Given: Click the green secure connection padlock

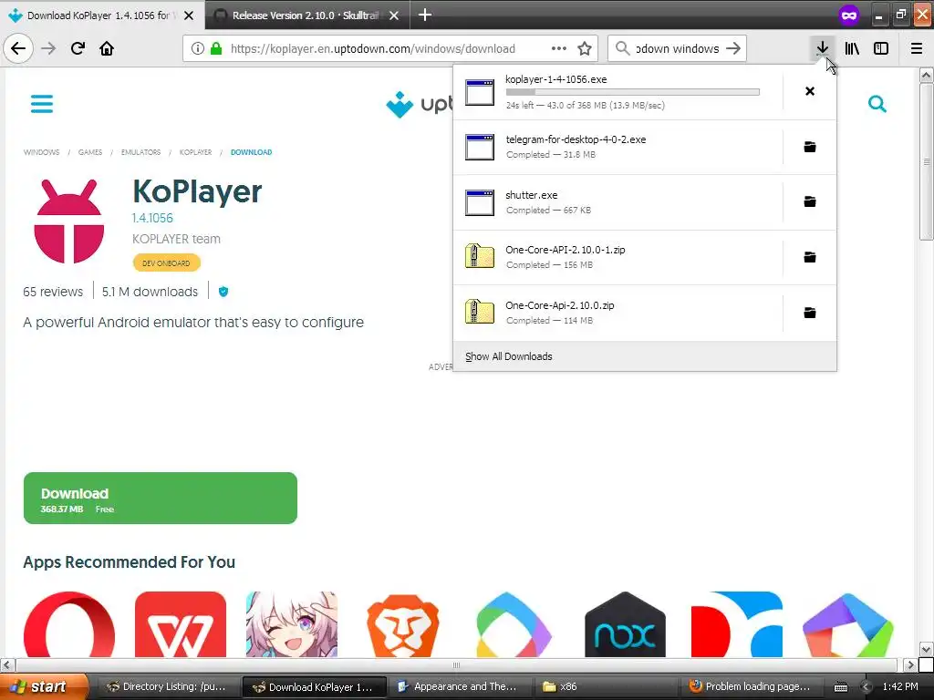Looking at the screenshot, I should tap(216, 48).
